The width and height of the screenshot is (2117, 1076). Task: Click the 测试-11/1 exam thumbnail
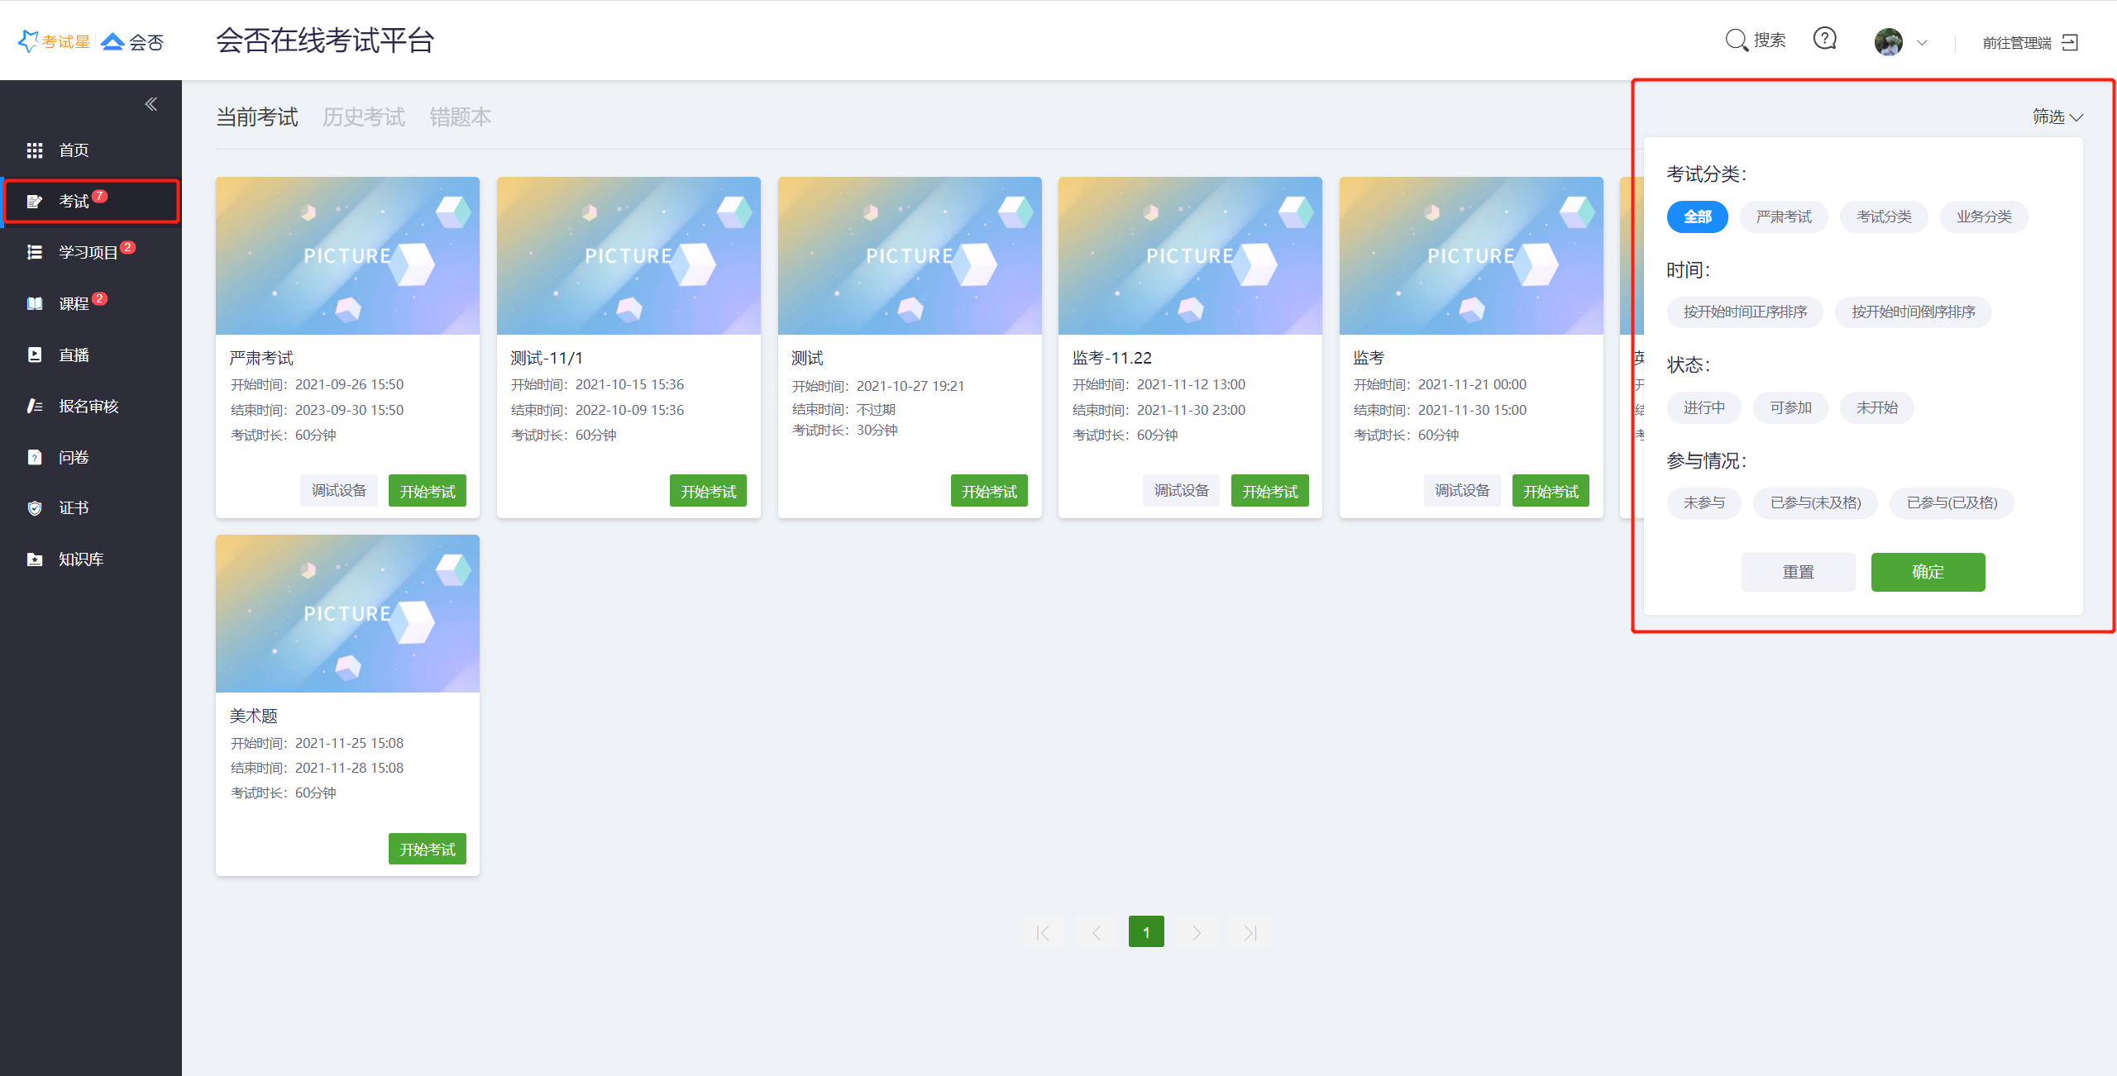click(628, 255)
